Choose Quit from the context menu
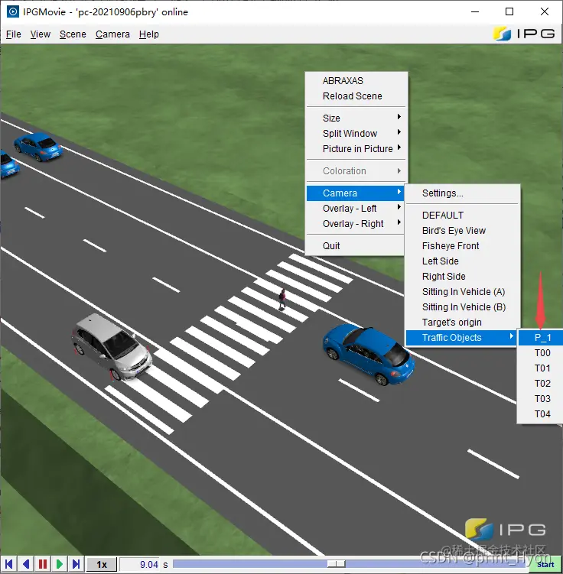 coord(356,245)
